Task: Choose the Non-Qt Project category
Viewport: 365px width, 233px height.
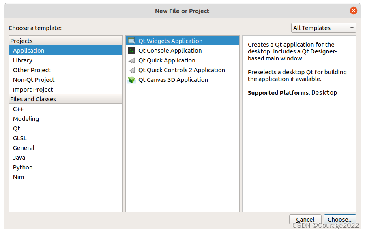Action: tap(34, 80)
